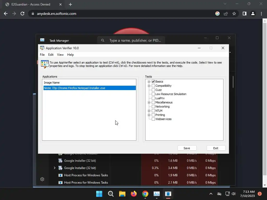Open a new Chrome tab

pyautogui.click(x=70, y=4)
